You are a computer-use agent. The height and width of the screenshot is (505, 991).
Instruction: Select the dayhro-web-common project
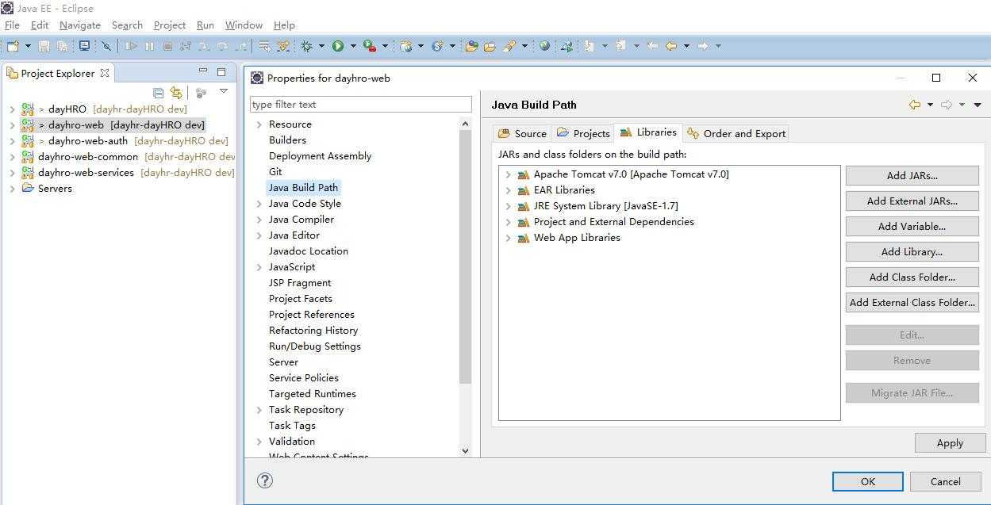point(87,157)
